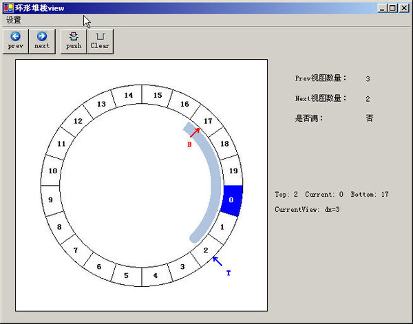Select ring segment 9 on the left
This screenshot has height=324, width=413.
pos(50,200)
